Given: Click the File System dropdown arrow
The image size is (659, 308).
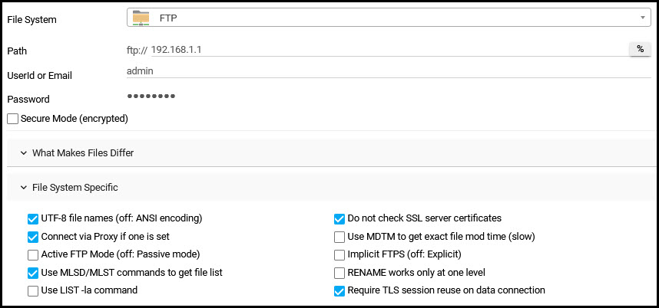Looking at the screenshot, I should click(x=641, y=17).
